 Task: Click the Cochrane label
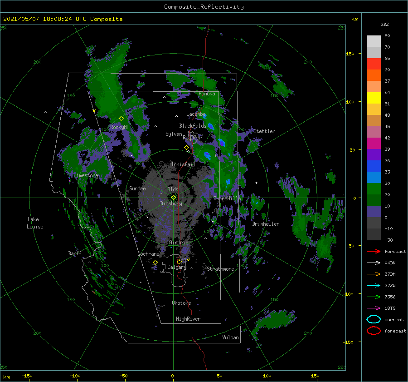[x=148, y=254]
